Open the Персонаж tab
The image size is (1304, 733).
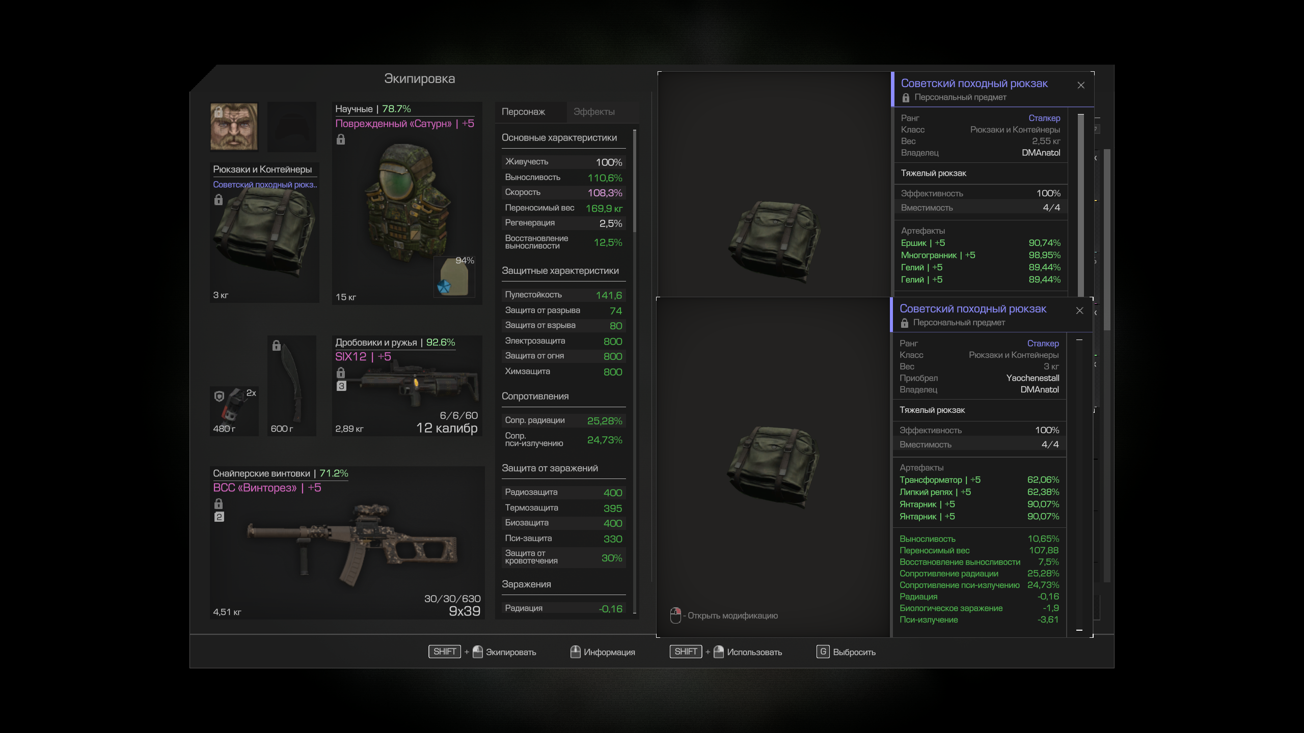[x=523, y=112]
